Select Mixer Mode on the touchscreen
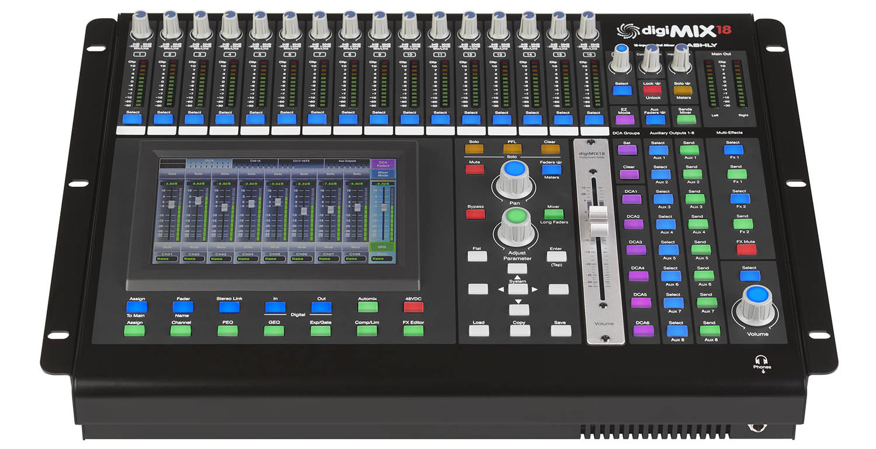 tap(383, 174)
